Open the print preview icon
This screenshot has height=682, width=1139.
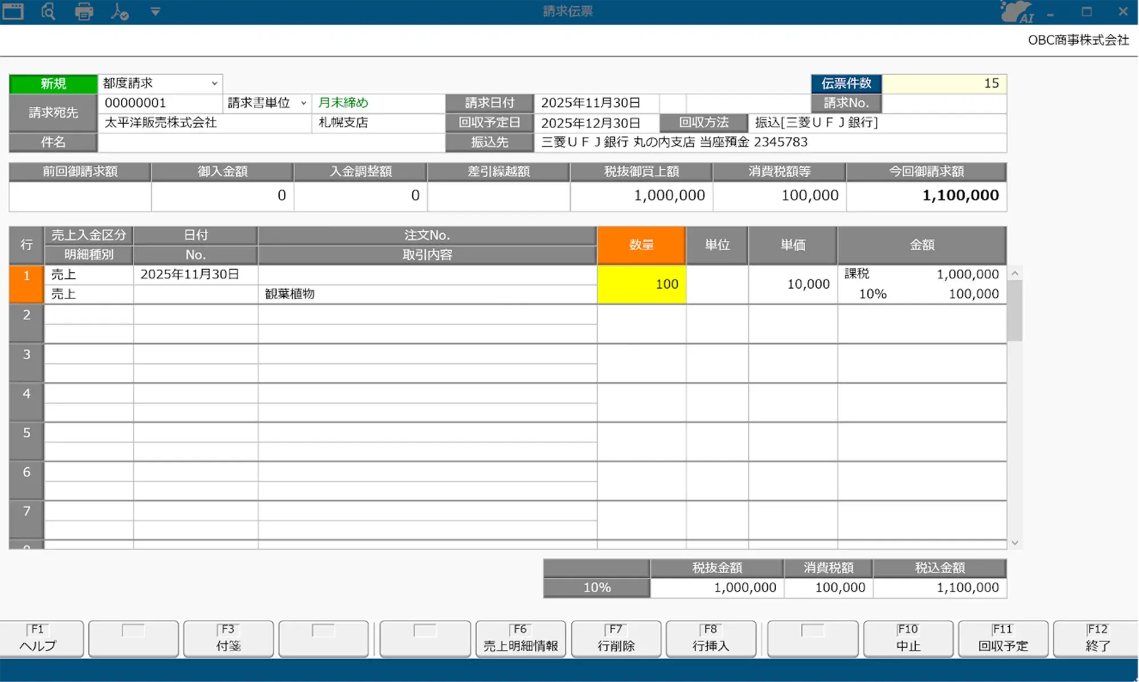pos(48,11)
